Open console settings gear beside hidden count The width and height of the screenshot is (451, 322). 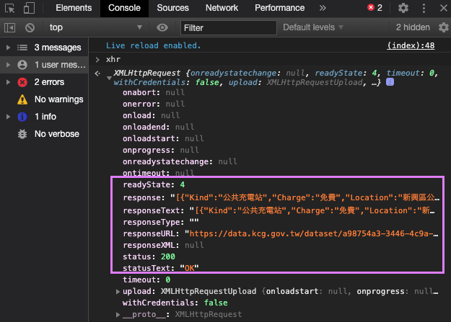point(444,27)
